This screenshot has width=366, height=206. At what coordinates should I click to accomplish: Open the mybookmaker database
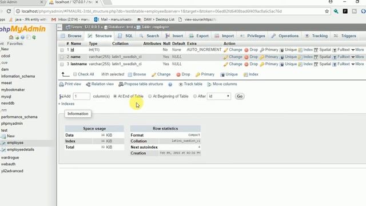point(13,90)
